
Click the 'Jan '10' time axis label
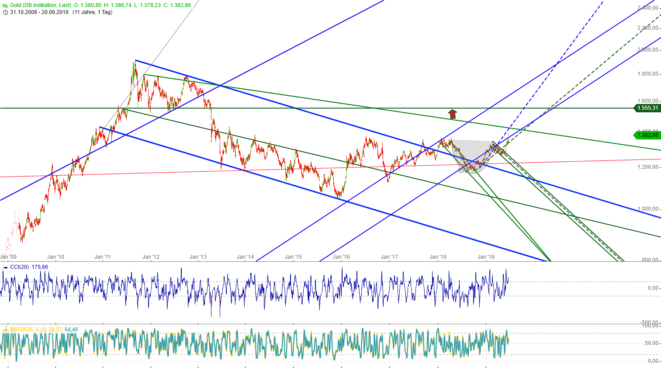[x=55, y=257]
